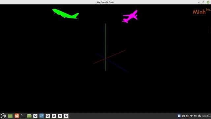Select the gear window icon beside Files folder
This screenshot has width=211, height=119.
click(35, 116)
